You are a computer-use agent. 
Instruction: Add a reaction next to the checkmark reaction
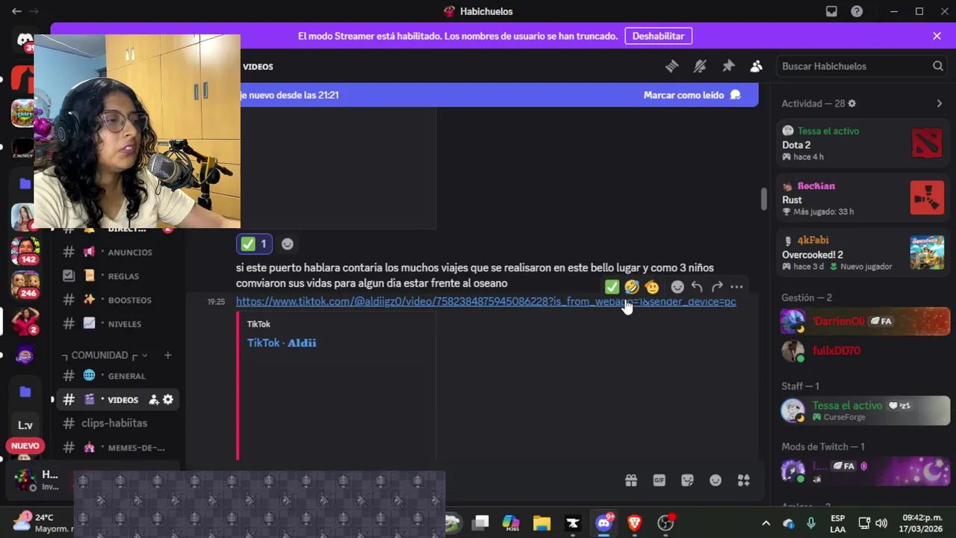tap(288, 244)
